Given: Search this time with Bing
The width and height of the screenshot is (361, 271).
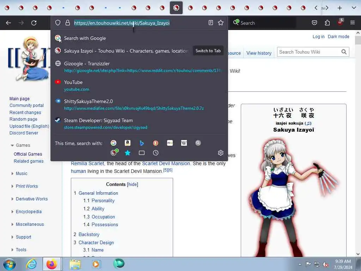Looking at the screenshot, I should point(142,143).
